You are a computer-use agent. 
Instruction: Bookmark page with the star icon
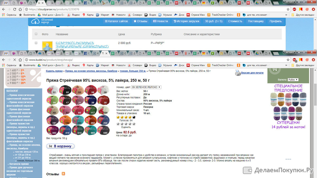pos(288,60)
